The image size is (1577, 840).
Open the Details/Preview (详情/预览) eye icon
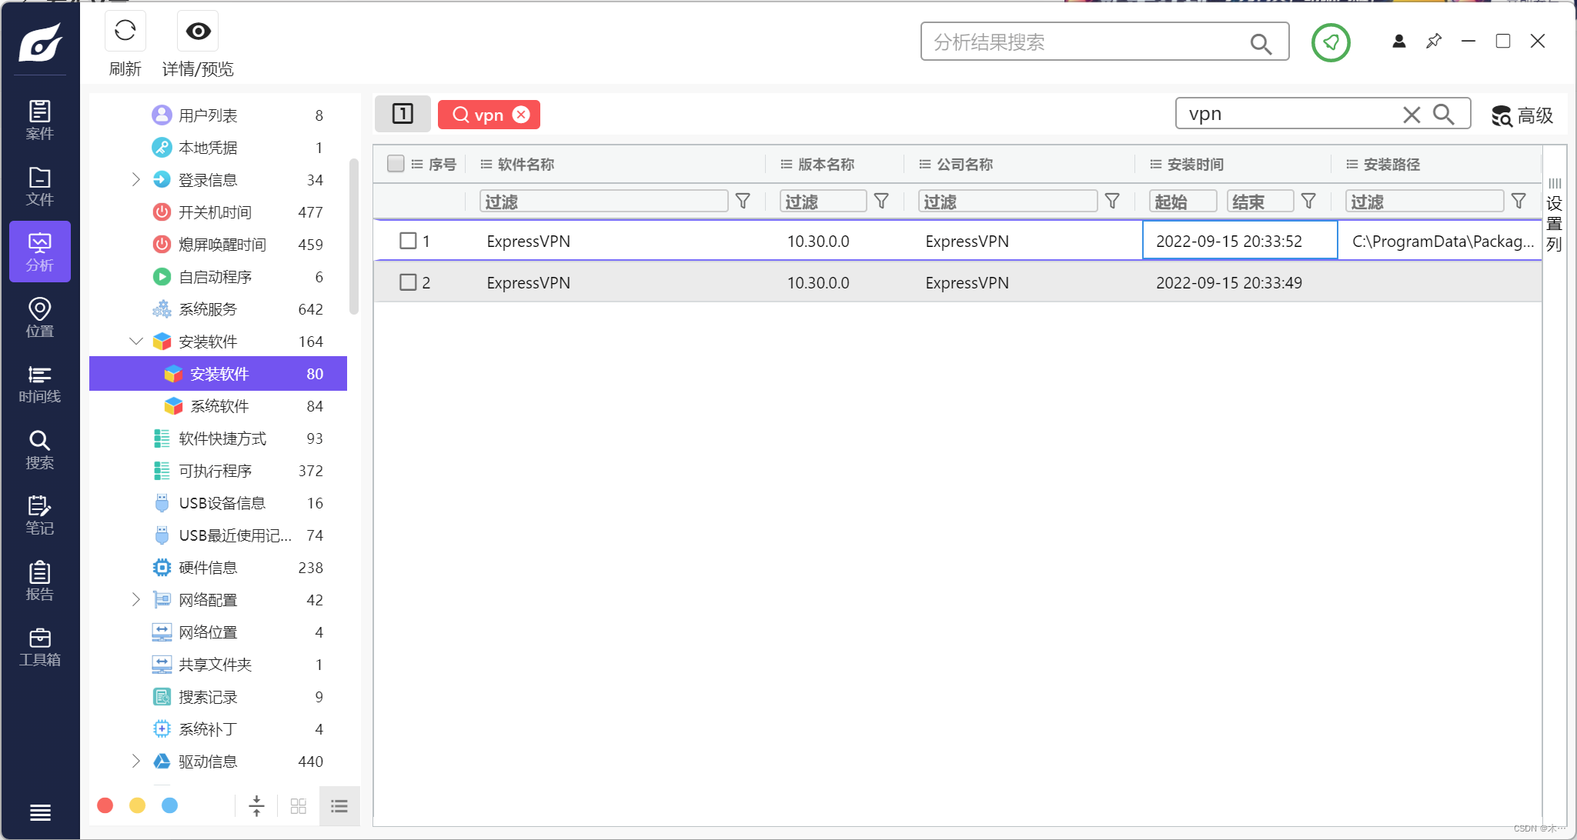(198, 32)
